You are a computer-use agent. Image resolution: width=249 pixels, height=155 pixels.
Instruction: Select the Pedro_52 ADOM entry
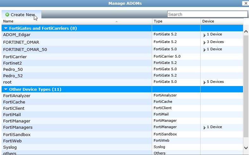pos(13,76)
